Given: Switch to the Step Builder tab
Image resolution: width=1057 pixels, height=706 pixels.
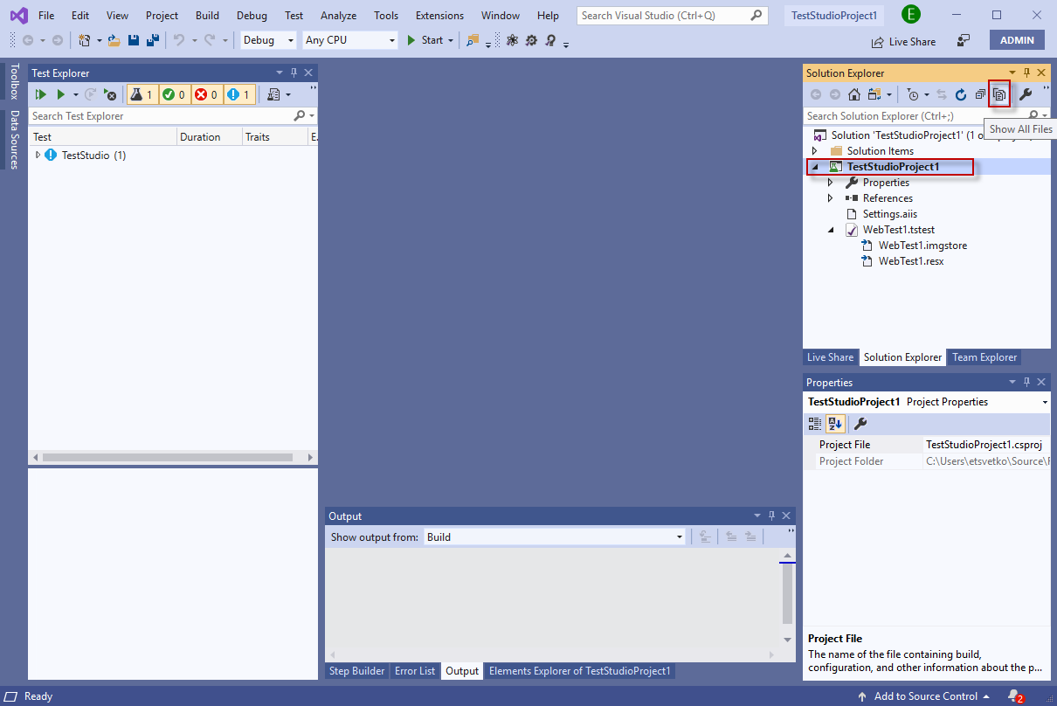Looking at the screenshot, I should click(x=356, y=671).
